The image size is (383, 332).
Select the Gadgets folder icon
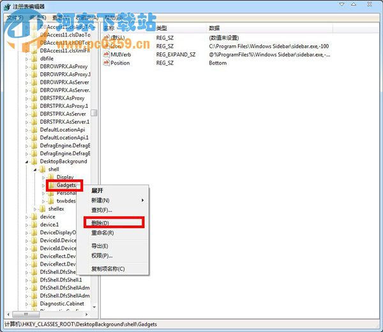51,185
